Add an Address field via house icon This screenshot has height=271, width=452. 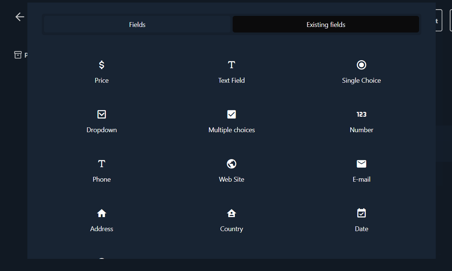coord(102,213)
